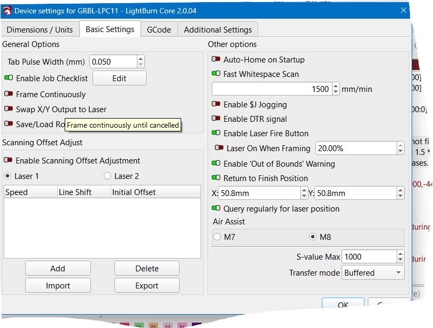Open the Additional Settings tab
Viewport: 433px width, 328px height.
point(218,29)
